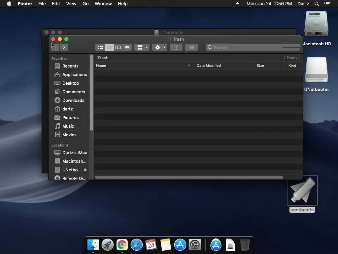Select UNetbootin volume in sidebar

pos(68,170)
